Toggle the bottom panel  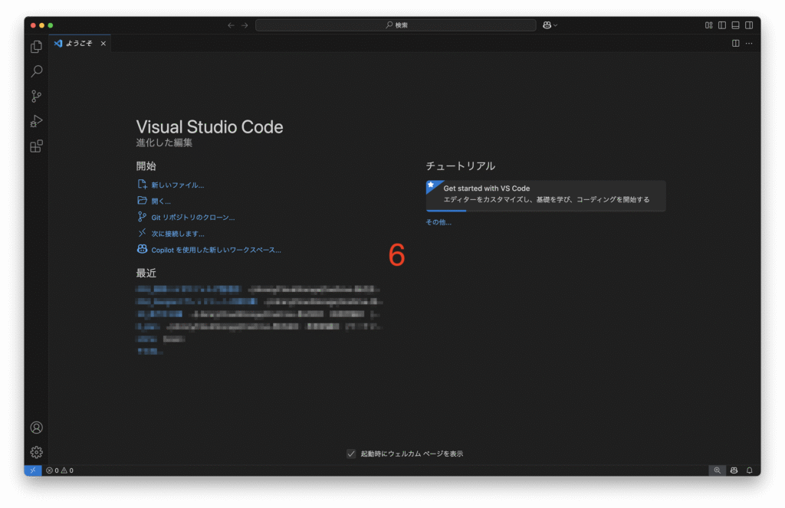735,25
